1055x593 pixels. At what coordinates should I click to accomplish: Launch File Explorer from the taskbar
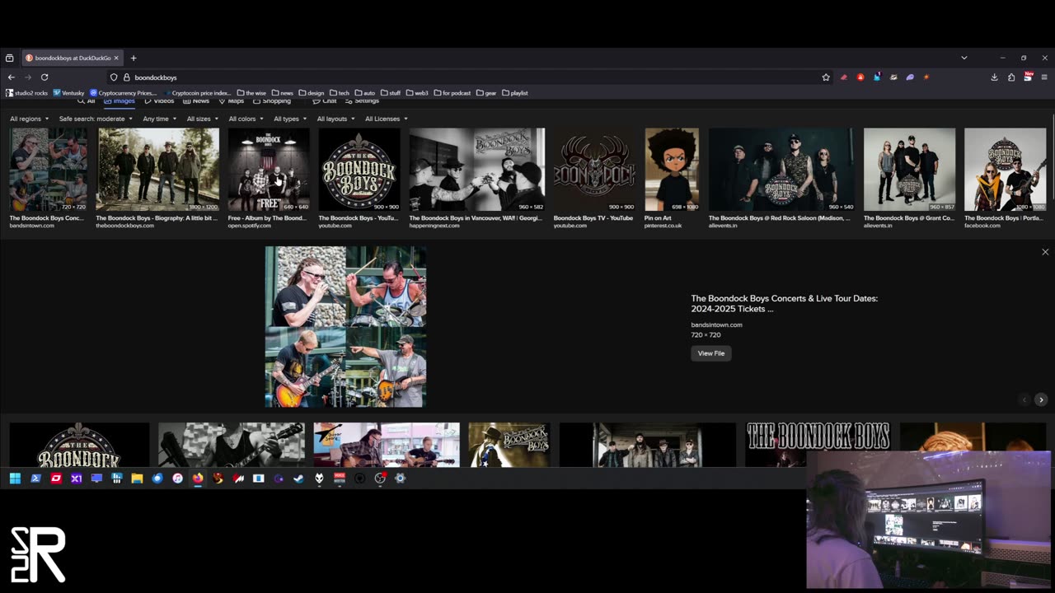(x=137, y=479)
